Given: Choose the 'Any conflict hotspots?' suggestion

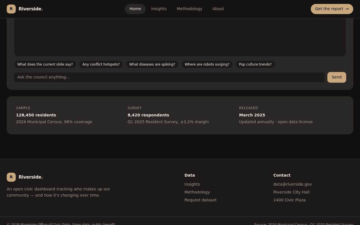Looking at the screenshot, I should [101, 64].
